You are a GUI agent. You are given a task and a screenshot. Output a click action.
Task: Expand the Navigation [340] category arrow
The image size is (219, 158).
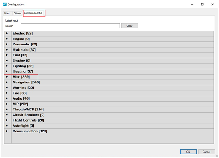[x=7, y=82]
